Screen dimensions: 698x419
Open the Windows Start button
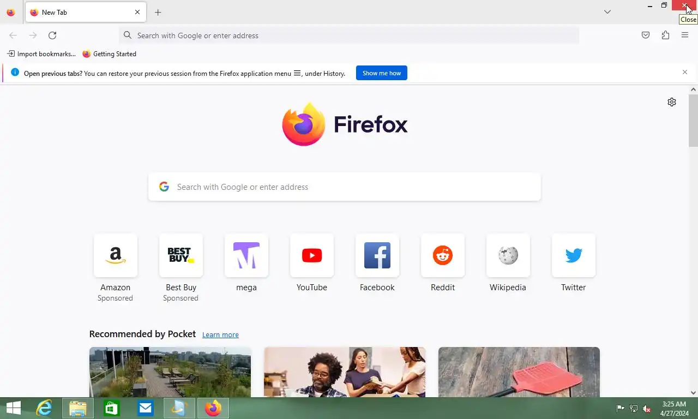[x=13, y=408]
